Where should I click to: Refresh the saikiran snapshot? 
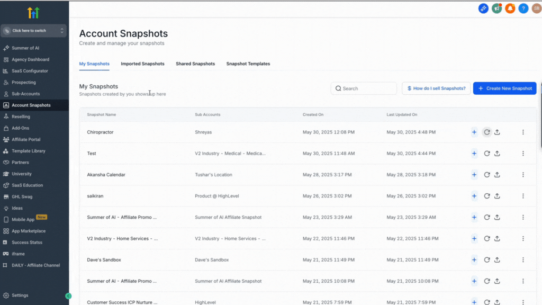tap(487, 196)
